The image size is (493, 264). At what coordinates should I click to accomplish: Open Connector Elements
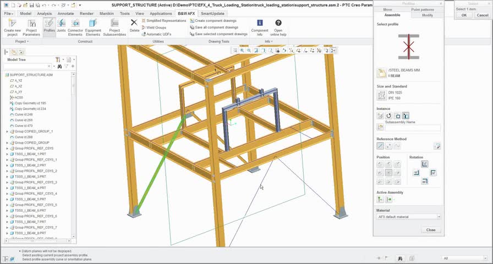75,27
